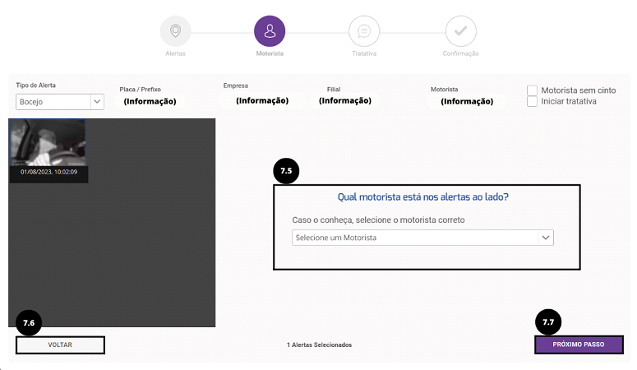Jump to the Confirmação checkmark step
637x370 pixels.
(460, 31)
